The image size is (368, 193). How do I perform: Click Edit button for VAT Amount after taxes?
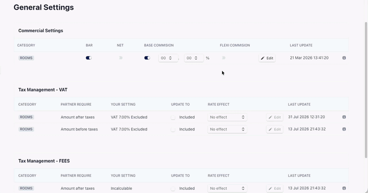(x=275, y=117)
